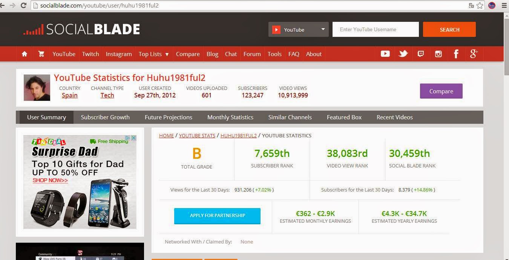
Task: Open the Google Plus icon
Action: (474, 54)
